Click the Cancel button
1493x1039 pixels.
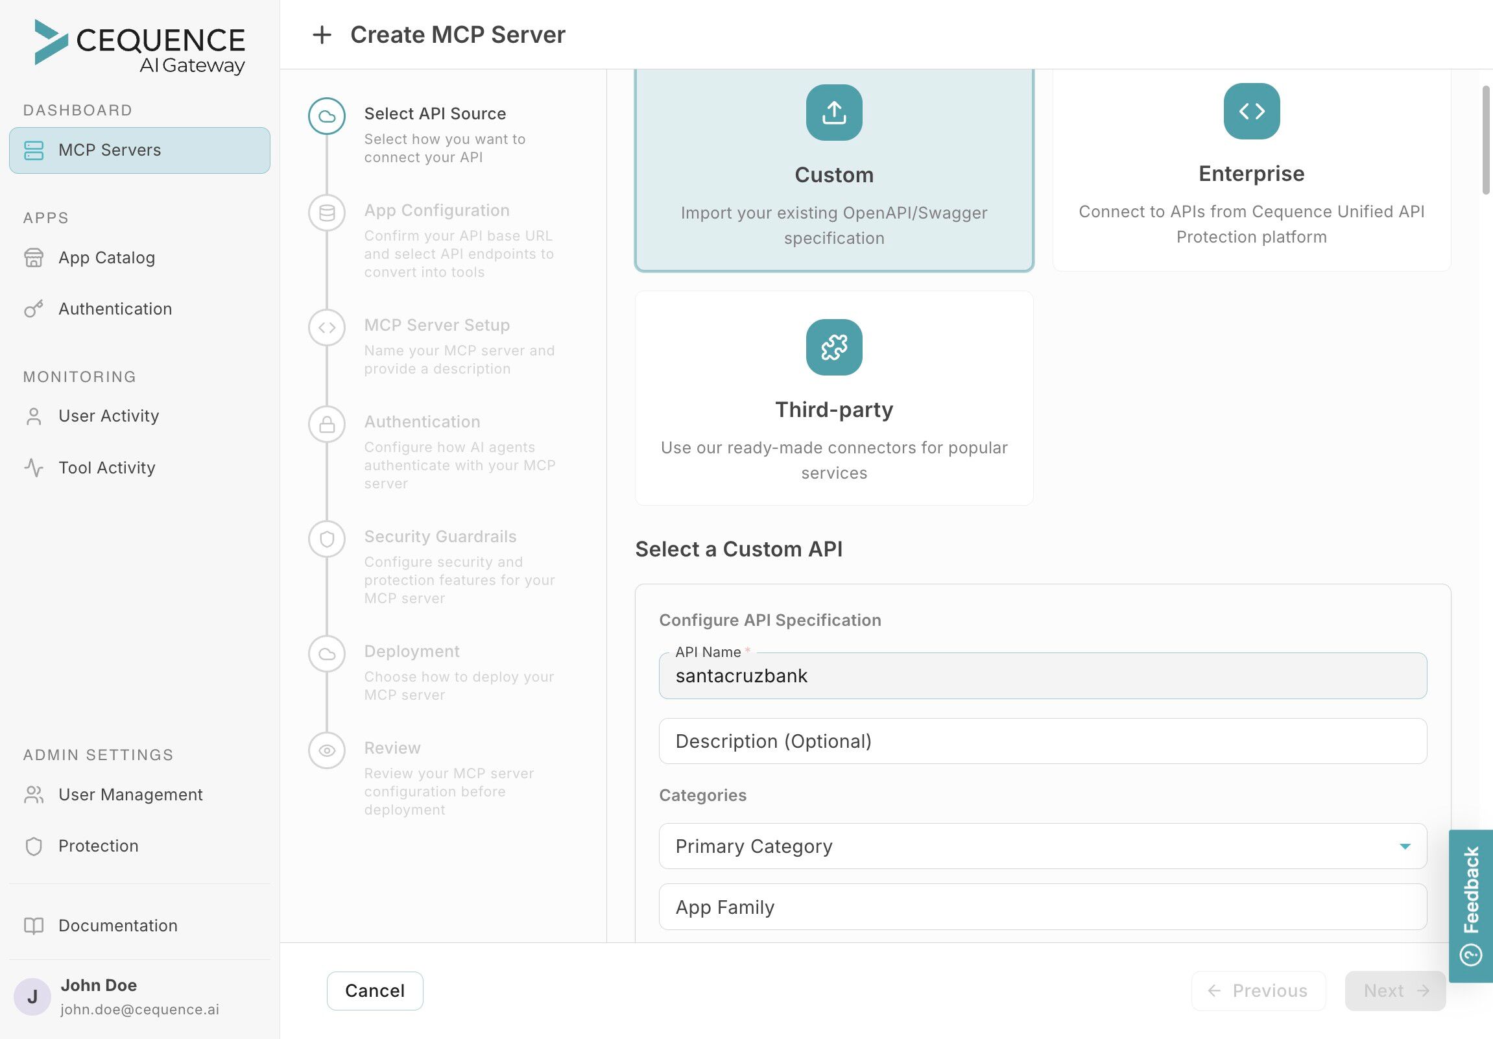[375, 990]
